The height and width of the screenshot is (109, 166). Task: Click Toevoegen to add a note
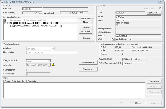pos(154,81)
